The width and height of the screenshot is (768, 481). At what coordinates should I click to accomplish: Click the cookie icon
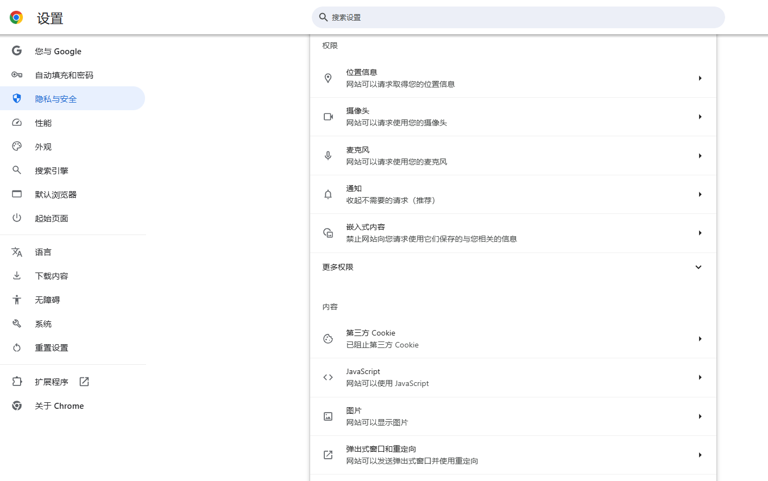pos(328,339)
